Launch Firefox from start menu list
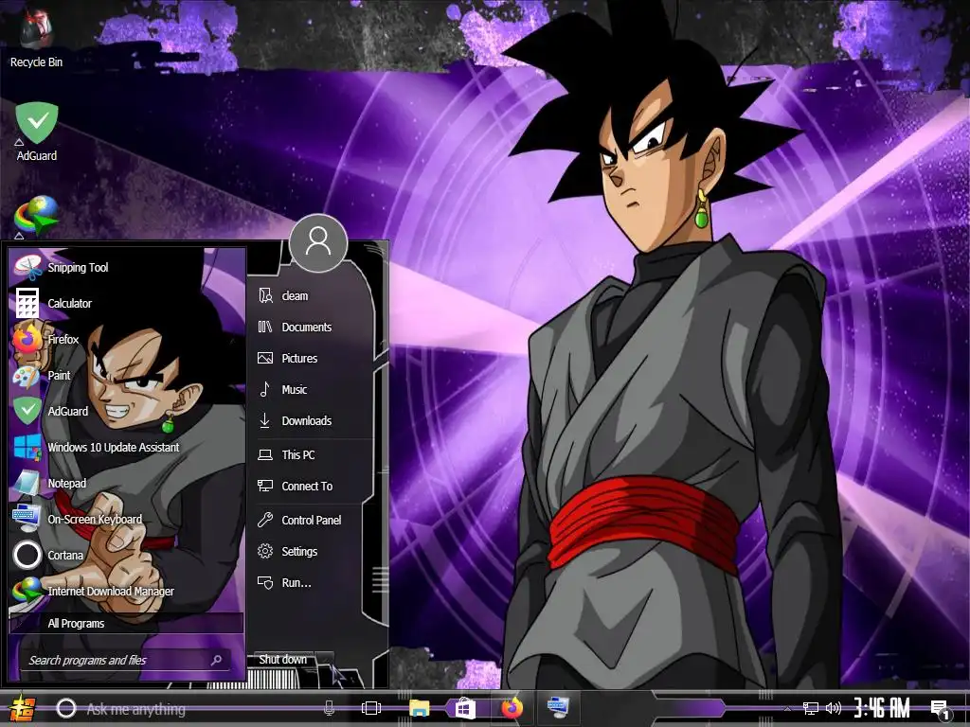Screen dimensions: 970x727 point(126,339)
